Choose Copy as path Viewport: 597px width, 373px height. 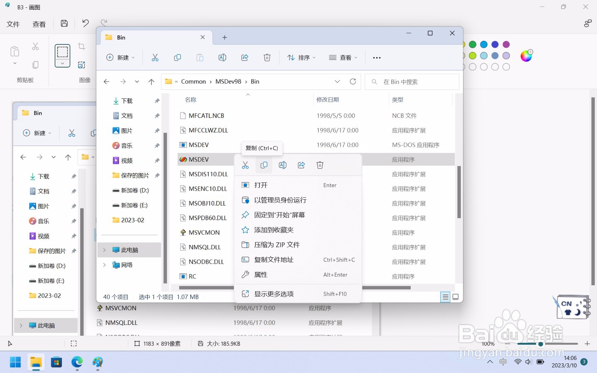[298, 260]
